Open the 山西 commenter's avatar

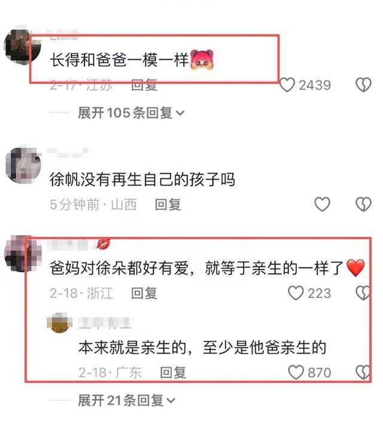pyautogui.click(x=23, y=165)
